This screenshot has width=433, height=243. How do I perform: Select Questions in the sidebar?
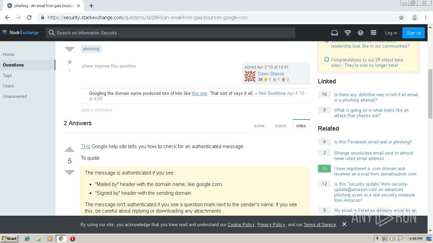pos(27,65)
